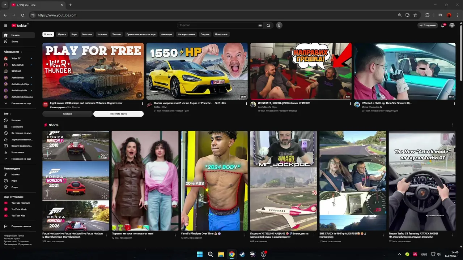Select the Игри filter chip

[x=74, y=34]
